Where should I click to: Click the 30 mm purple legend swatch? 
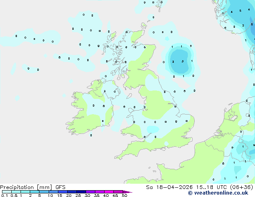(x=90, y=192)
